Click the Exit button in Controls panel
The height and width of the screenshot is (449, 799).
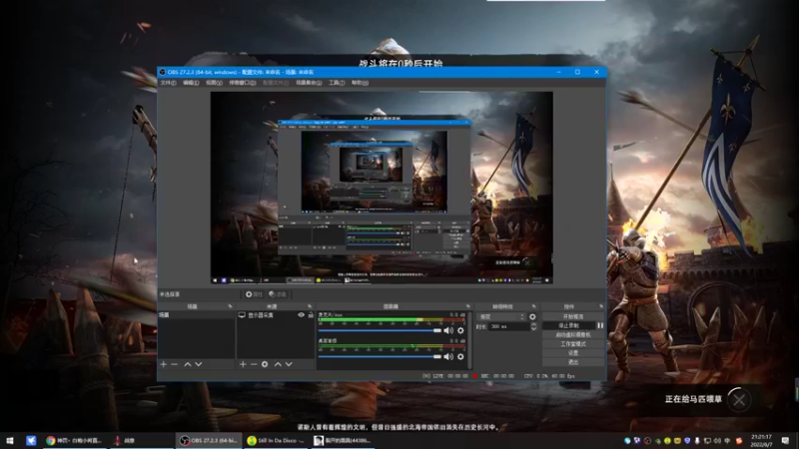pos(573,362)
